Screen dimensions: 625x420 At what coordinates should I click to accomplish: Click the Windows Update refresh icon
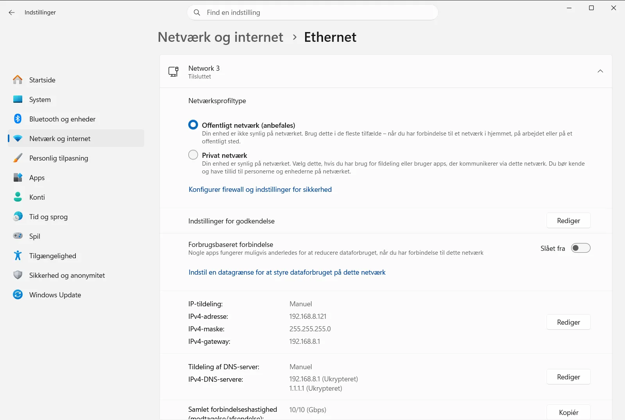[x=18, y=295]
